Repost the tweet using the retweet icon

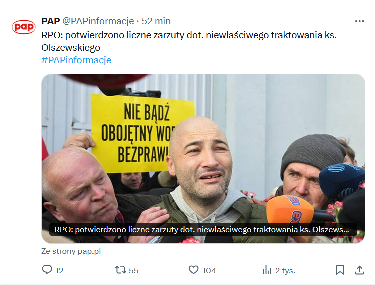click(x=120, y=270)
